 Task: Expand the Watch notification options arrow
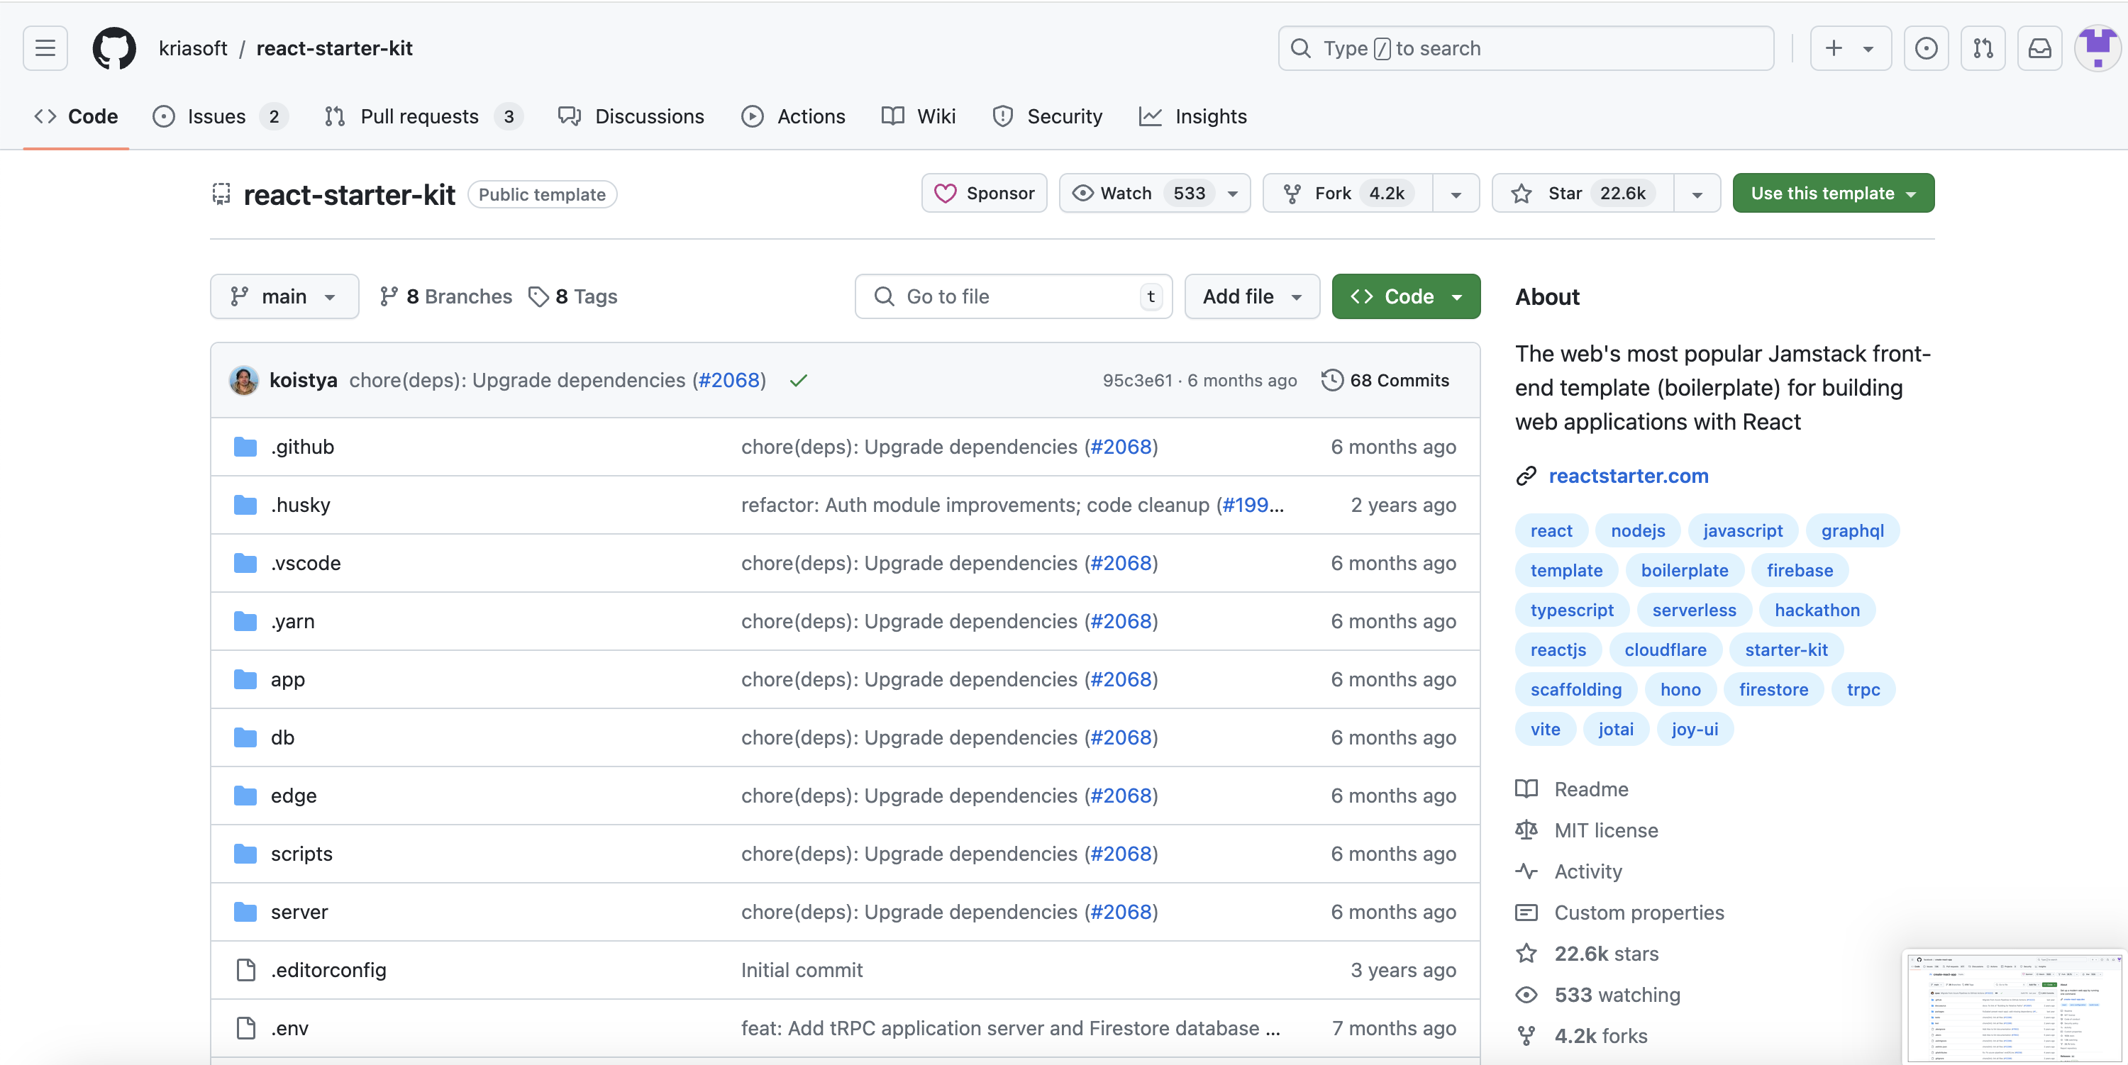point(1233,194)
